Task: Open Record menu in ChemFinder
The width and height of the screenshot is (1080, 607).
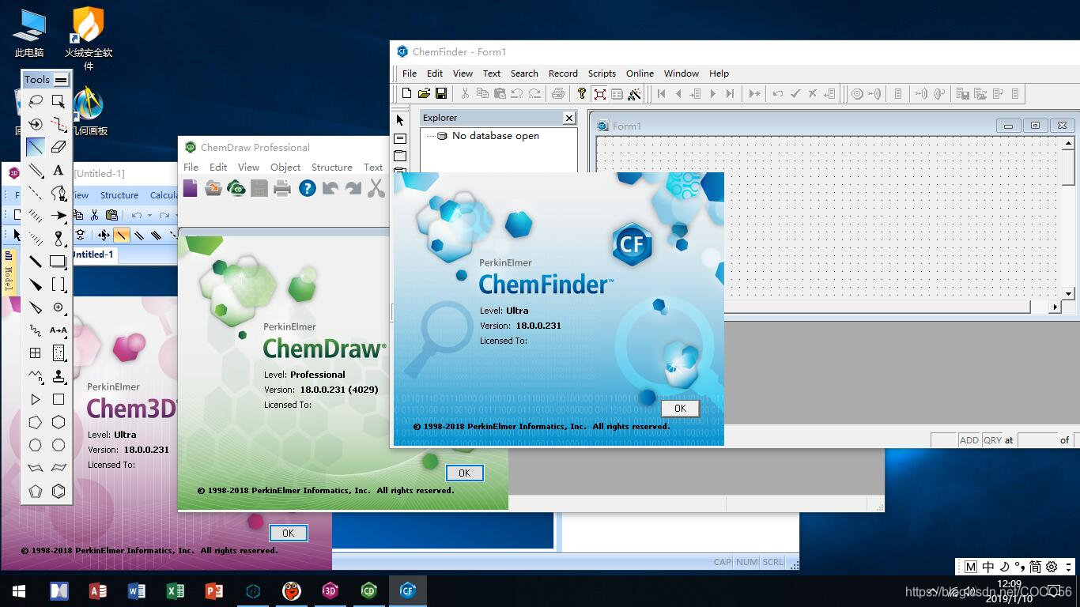Action: point(563,74)
